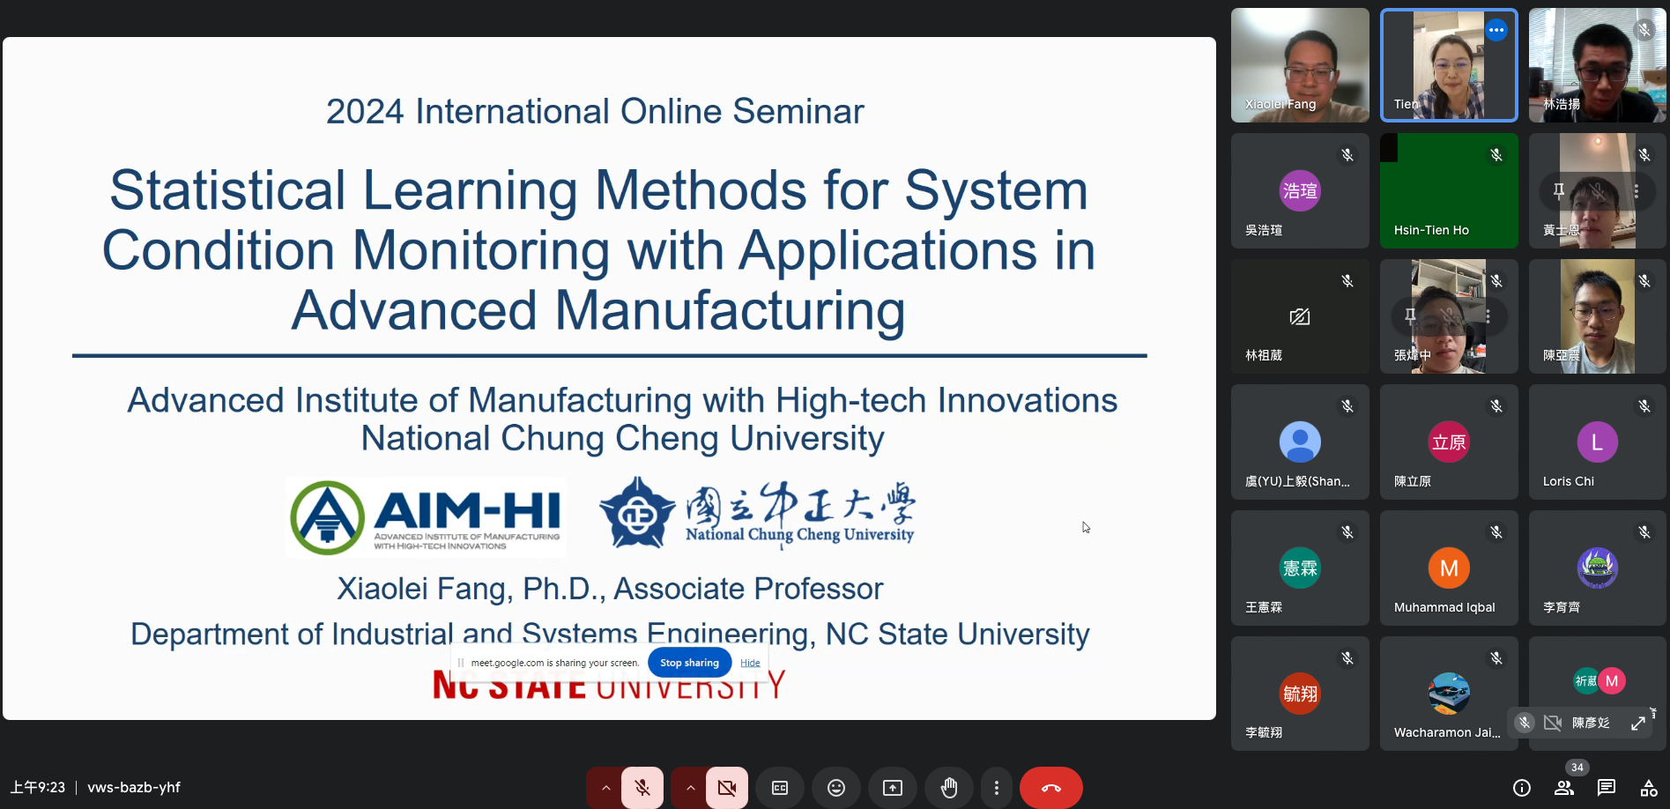Open options on Tien's video tile
Screen dimensions: 1670x809
point(1496,30)
